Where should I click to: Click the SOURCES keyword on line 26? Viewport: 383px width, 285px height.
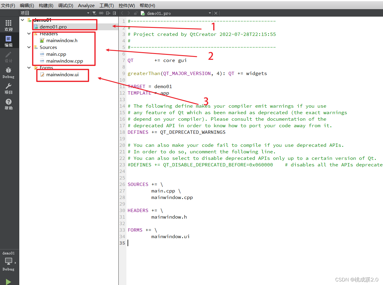tap(138, 184)
